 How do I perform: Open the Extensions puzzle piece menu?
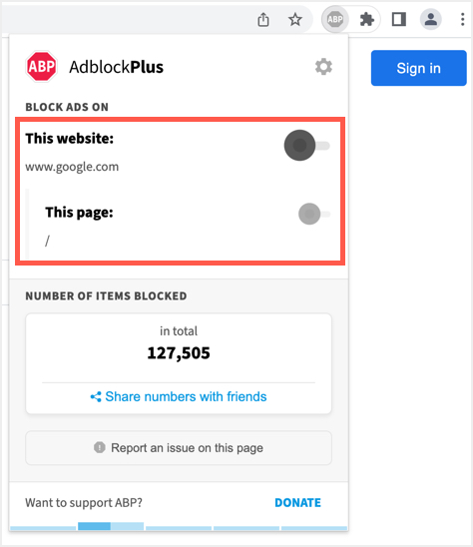[366, 19]
